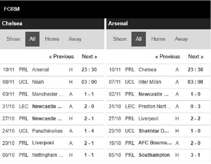Select Arsenal's Preston North End 0-3 result

[158, 106]
